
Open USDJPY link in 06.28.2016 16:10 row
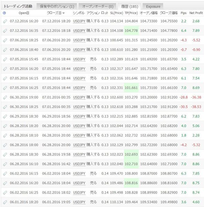[x=79, y=164]
